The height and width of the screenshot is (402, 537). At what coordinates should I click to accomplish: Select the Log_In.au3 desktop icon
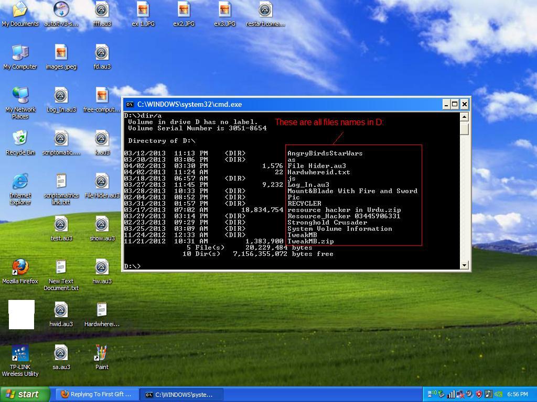(61, 100)
